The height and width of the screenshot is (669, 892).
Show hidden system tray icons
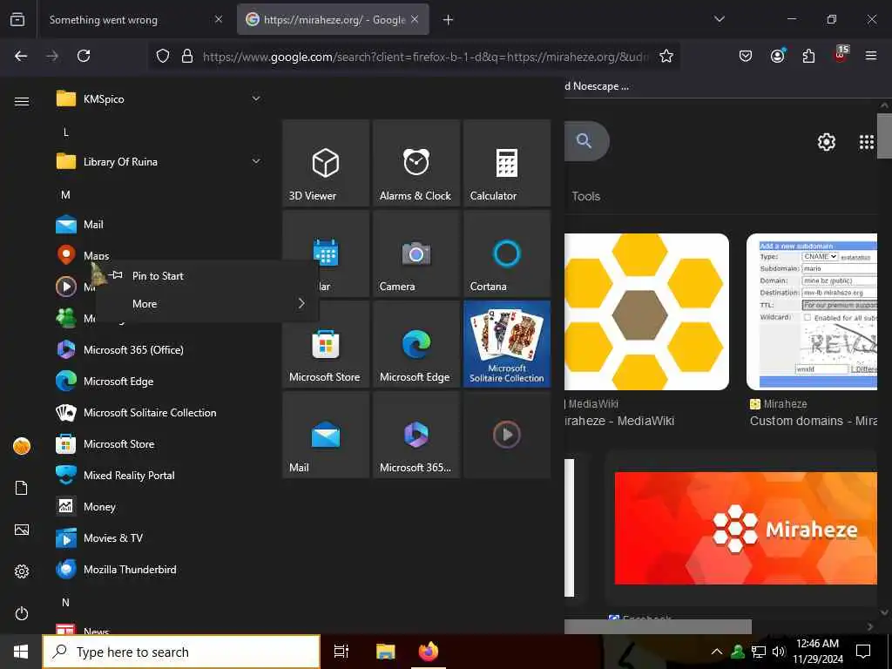717,652
